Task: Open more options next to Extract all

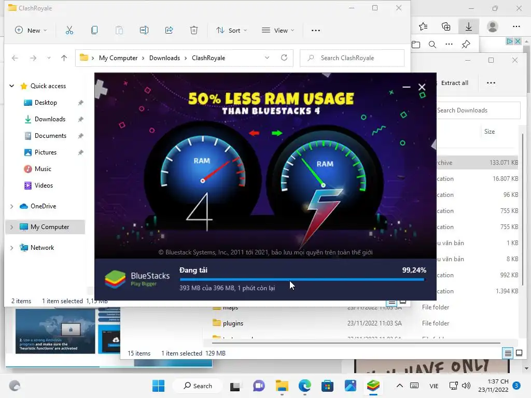Action: pyautogui.click(x=491, y=83)
